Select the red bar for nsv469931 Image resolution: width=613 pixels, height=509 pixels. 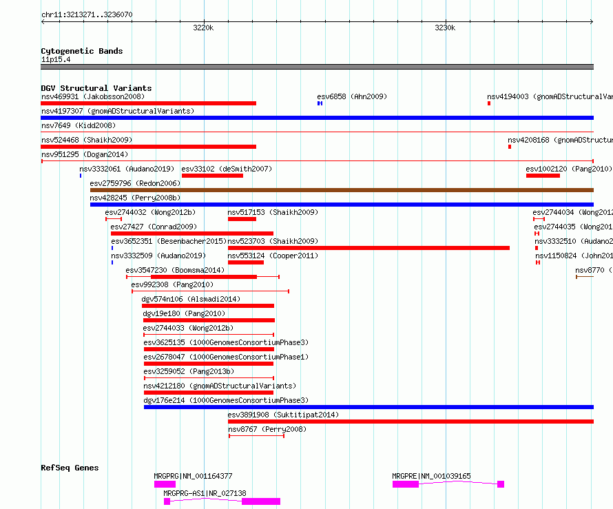click(149, 103)
